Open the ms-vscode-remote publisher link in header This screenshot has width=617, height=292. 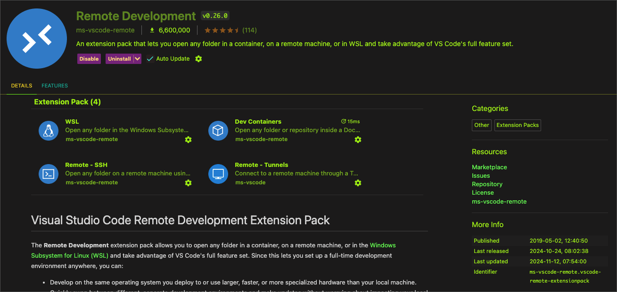pos(105,30)
